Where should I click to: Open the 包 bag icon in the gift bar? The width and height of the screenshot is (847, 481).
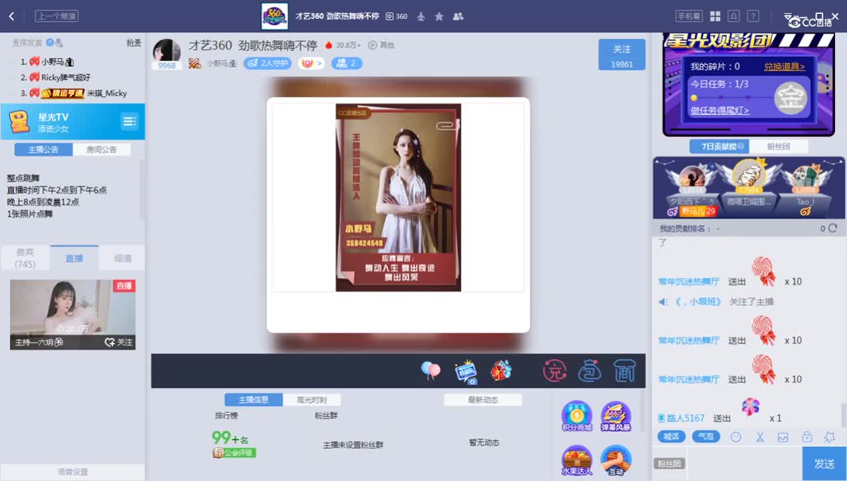pyautogui.click(x=590, y=371)
